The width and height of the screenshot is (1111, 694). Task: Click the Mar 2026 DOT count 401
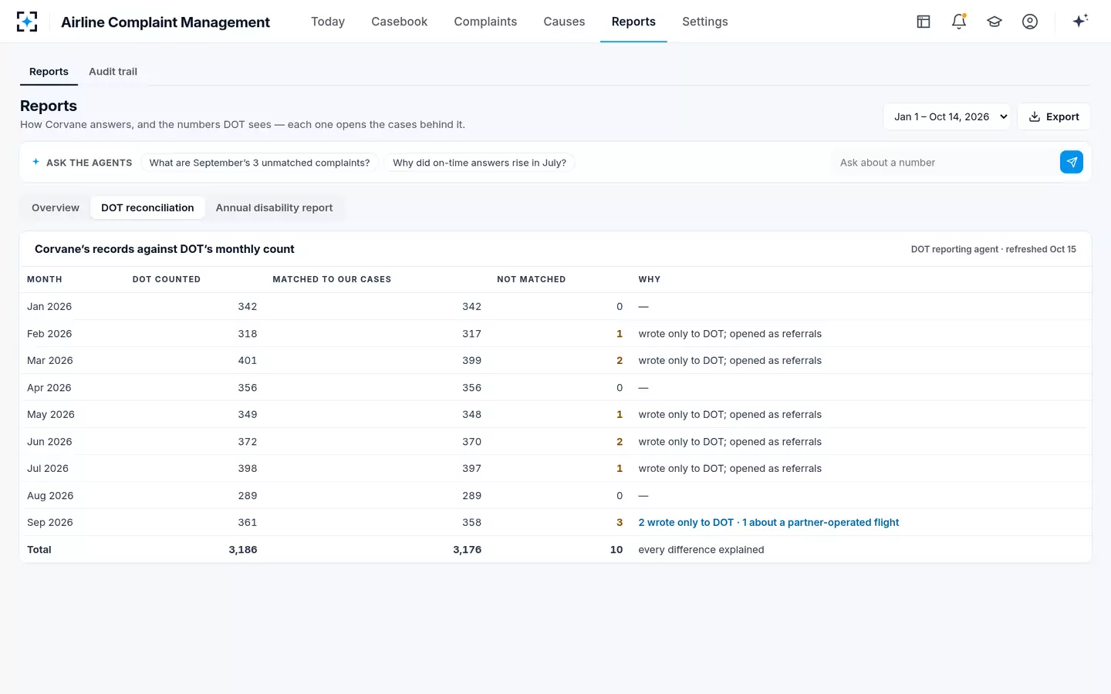248,361
